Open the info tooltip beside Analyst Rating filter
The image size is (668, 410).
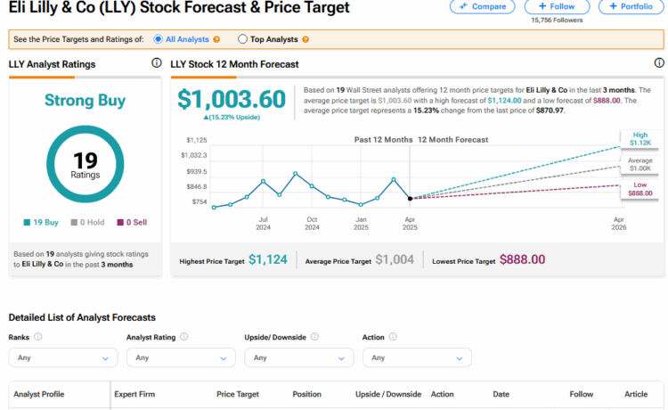184,338
